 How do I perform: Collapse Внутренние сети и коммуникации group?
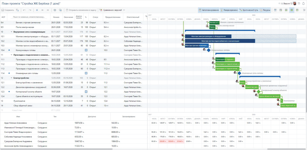[x=11, y=32]
